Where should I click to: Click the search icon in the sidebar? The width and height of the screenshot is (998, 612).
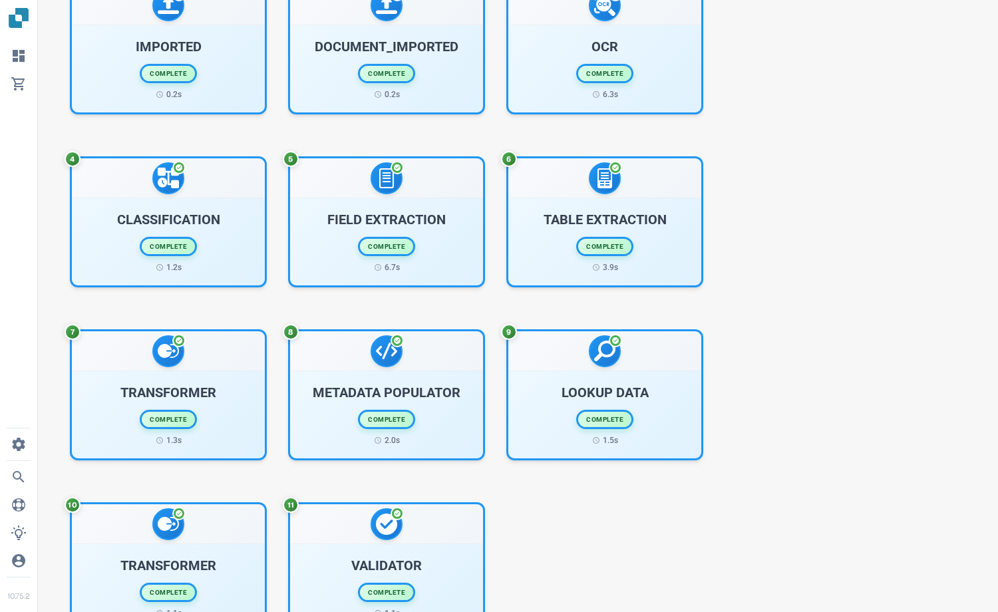point(19,477)
